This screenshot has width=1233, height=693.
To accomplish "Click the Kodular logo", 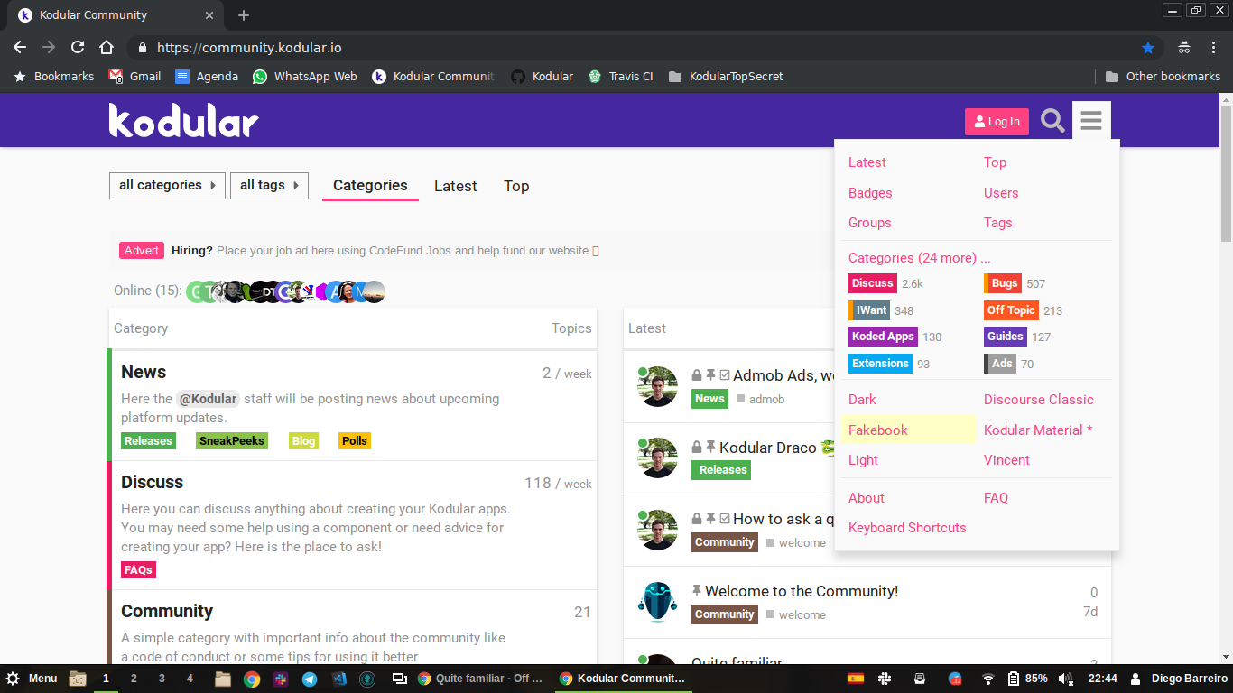I will tap(183, 121).
